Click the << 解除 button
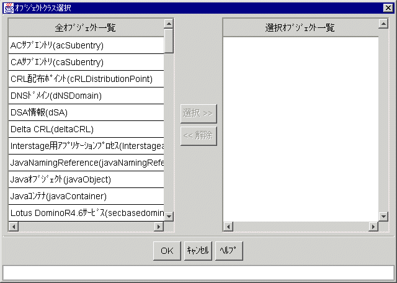The image size is (397, 283). 198,136
